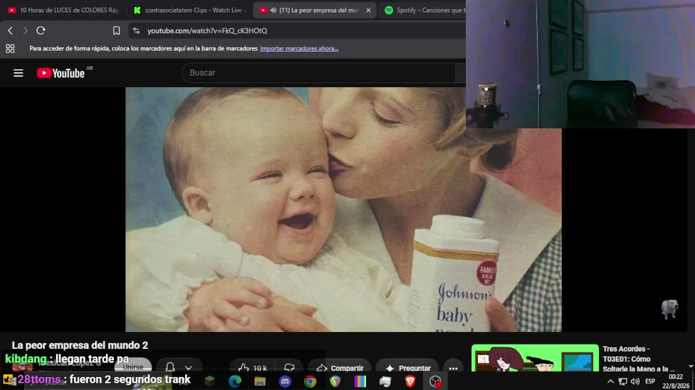Viewport: 695px width, 390px height.
Task: Open site information icon in address bar
Action: tap(136, 31)
